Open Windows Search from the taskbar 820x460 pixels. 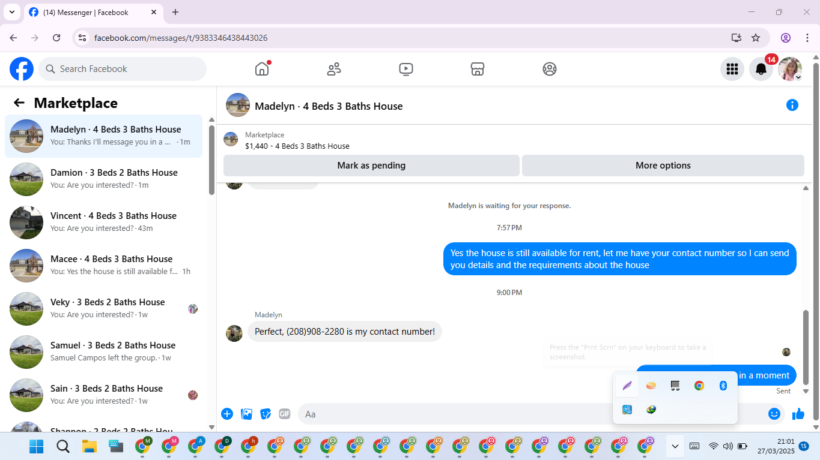tap(63, 446)
